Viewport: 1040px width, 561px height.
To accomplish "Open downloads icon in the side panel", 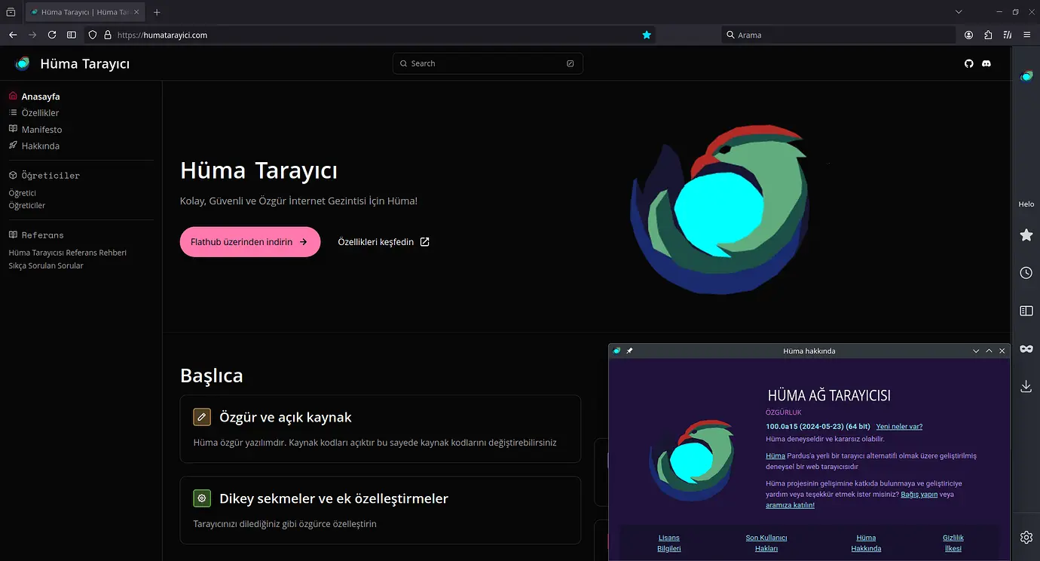I will (1026, 386).
